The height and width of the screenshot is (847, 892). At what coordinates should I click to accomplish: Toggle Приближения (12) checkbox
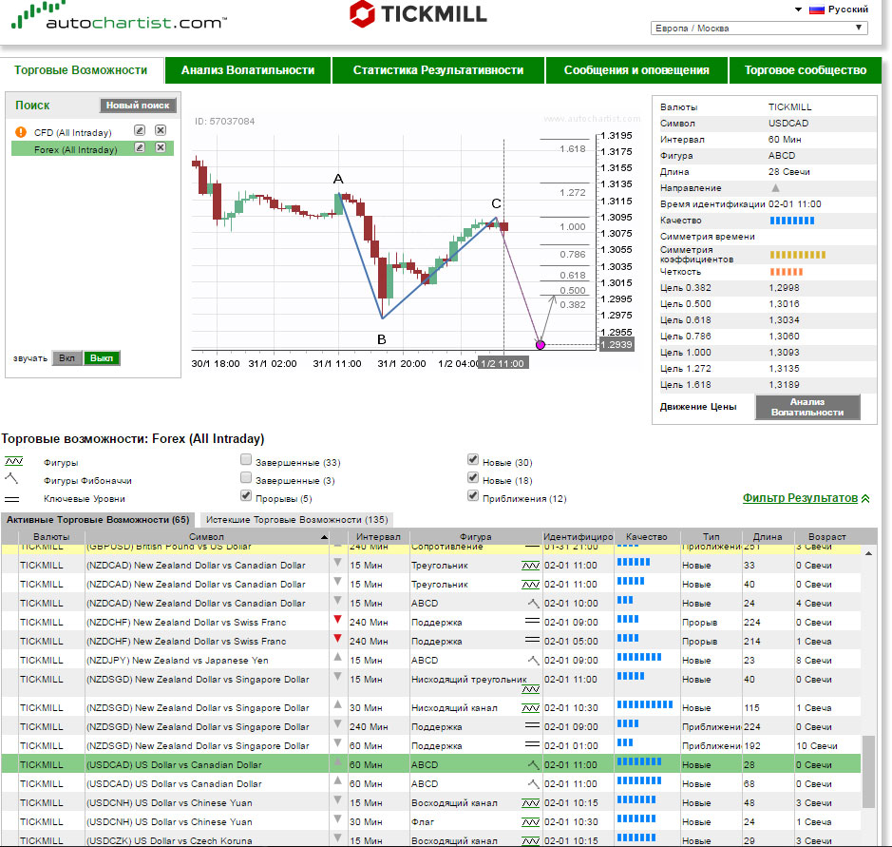473,495
